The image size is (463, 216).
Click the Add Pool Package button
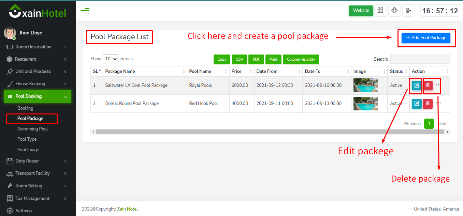coord(426,38)
